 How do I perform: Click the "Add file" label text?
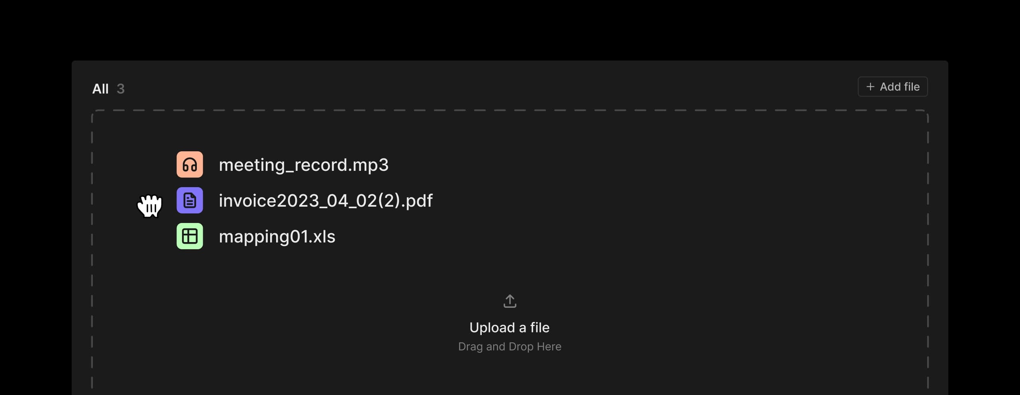[899, 87]
